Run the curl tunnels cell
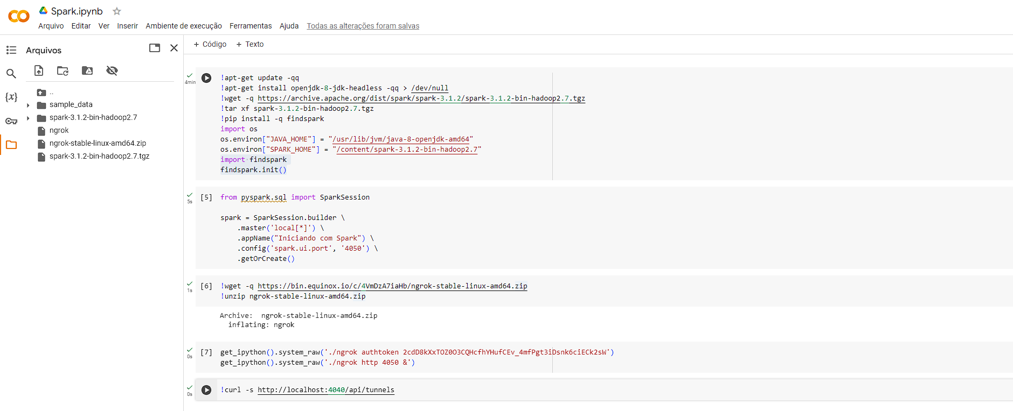Screen dimensions: 1013x411 click(x=206, y=390)
